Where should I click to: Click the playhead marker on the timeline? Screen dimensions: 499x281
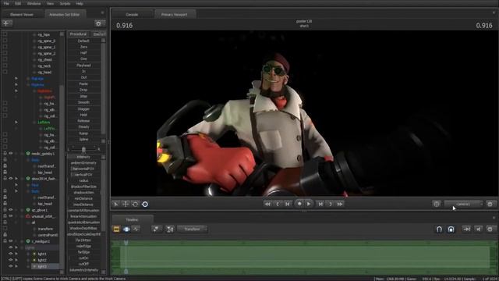coord(126,243)
